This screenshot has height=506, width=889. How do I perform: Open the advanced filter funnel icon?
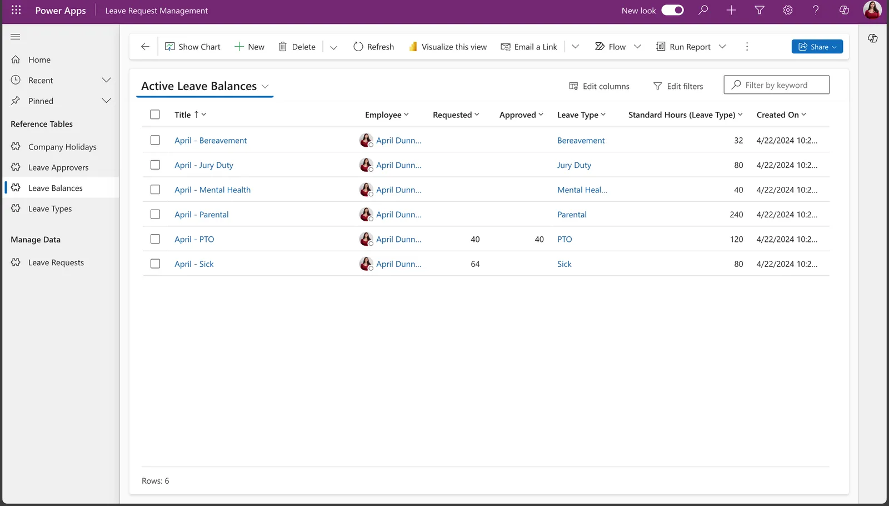[x=760, y=10]
